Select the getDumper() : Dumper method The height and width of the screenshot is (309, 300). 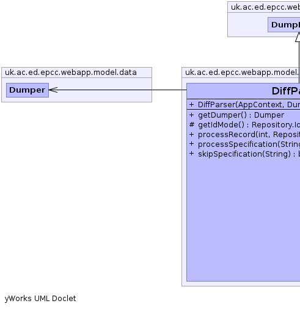pos(241,115)
